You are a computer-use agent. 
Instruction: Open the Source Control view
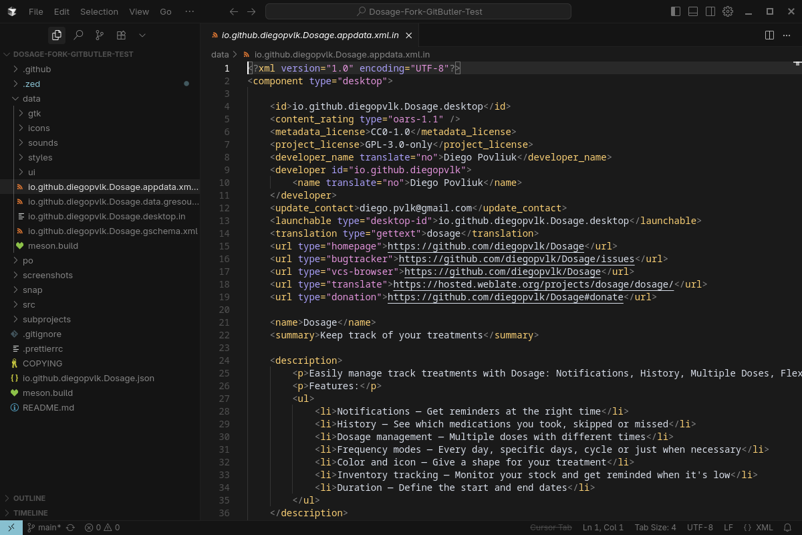(x=99, y=35)
